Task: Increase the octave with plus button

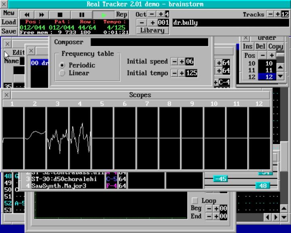Action: point(161,14)
